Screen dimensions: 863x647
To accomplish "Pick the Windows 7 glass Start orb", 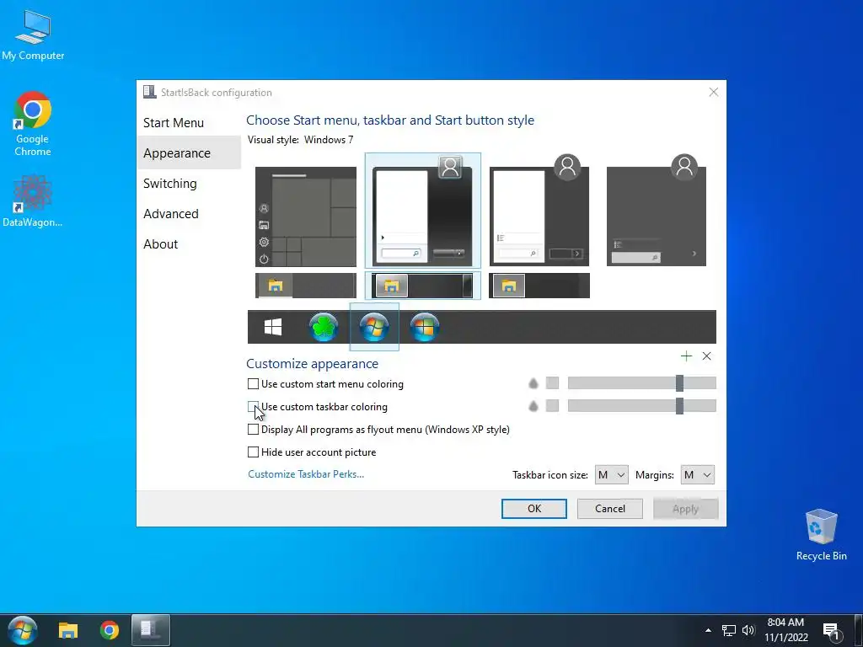I will point(374,327).
